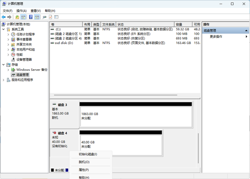
Task: Click the checkmark document toolbar icon
Action: tap(50, 17)
